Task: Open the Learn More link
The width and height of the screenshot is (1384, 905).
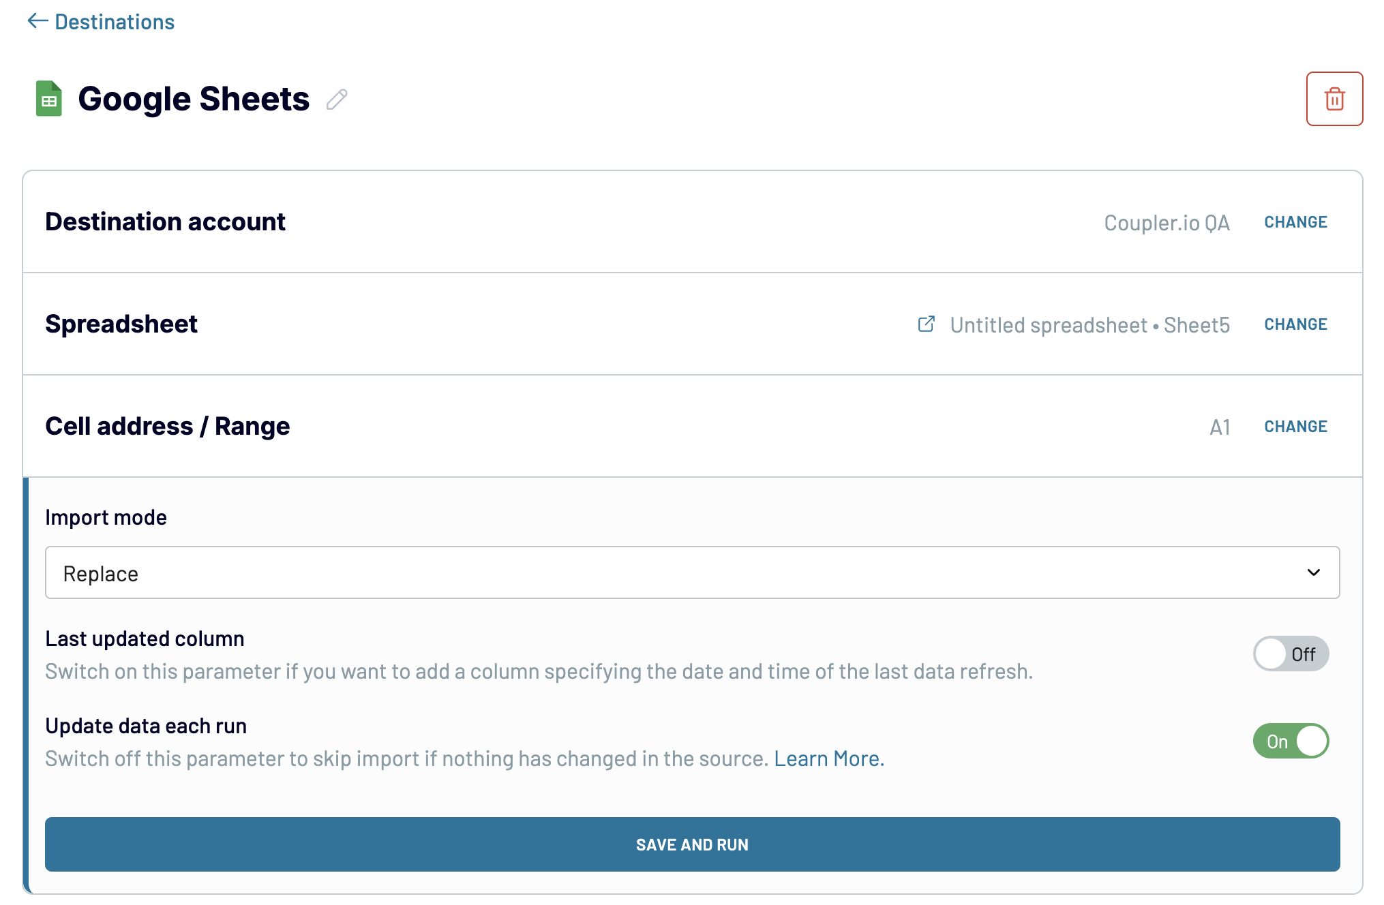Action: coord(829,758)
